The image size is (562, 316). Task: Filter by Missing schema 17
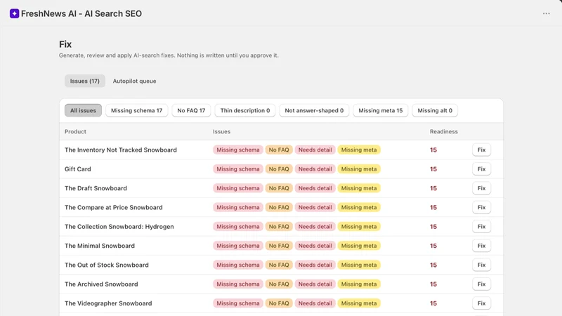pos(136,110)
